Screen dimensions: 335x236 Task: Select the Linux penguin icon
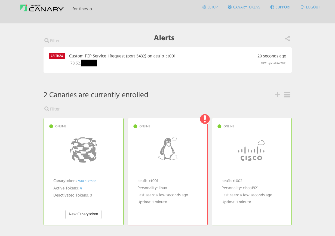pos(168,149)
